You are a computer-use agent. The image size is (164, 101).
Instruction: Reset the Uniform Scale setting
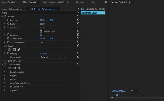(x=78, y=31)
